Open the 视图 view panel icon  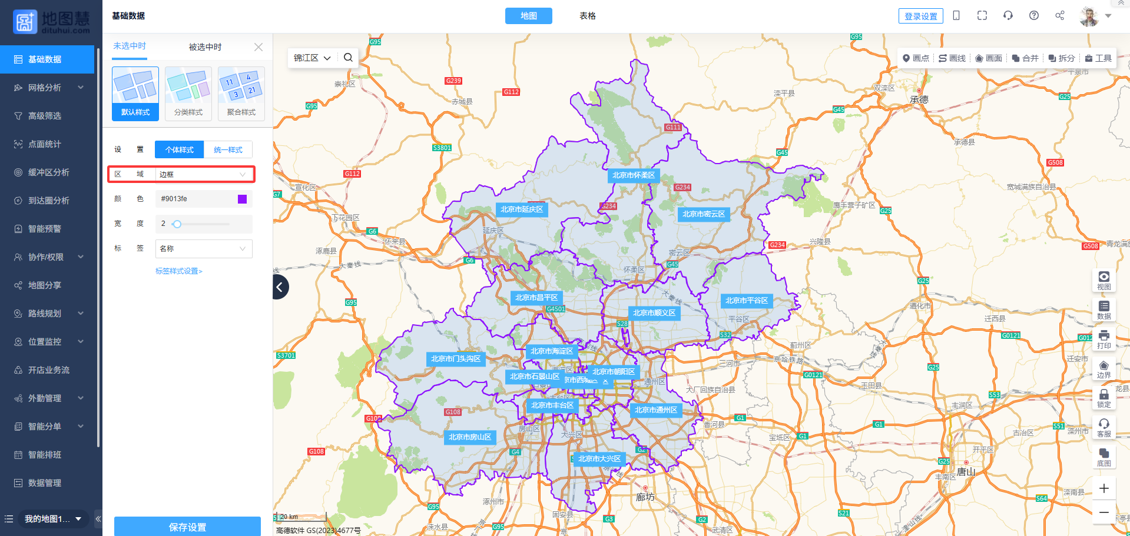(x=1104, y=280)
